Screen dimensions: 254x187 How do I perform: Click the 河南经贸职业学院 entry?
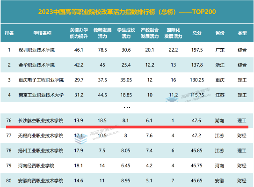[36, 165]
